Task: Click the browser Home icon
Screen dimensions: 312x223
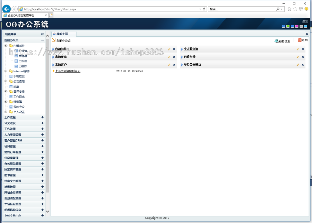Action: pos(289,9)
